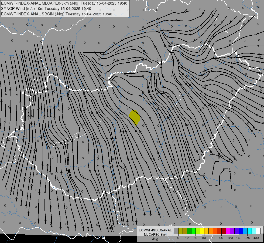Click the SYNOP Wind 10m title line

tap(46, 9)
